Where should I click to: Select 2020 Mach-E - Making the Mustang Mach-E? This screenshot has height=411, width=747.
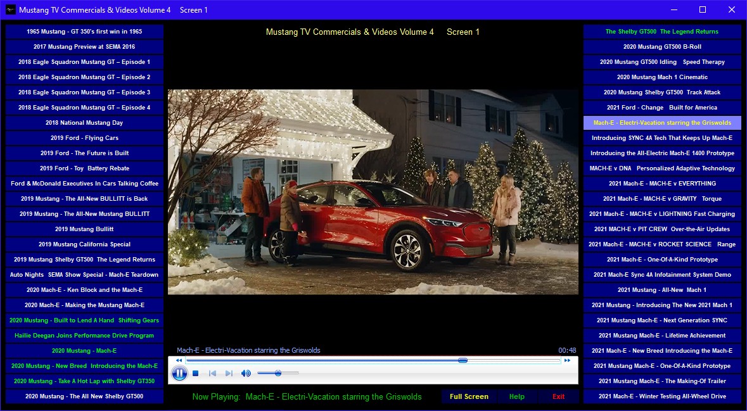tap(84, 305)
